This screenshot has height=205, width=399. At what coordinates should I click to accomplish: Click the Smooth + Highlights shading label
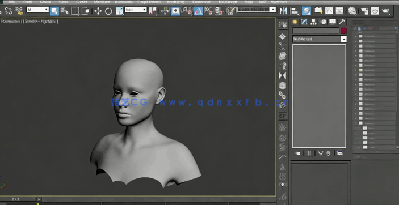[41, 22]
